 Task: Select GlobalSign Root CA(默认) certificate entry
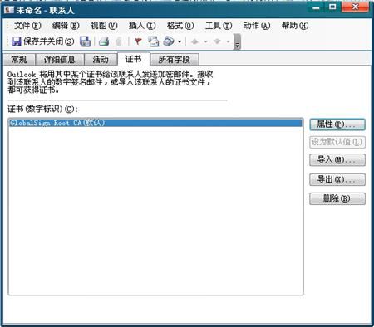[155, 123]
